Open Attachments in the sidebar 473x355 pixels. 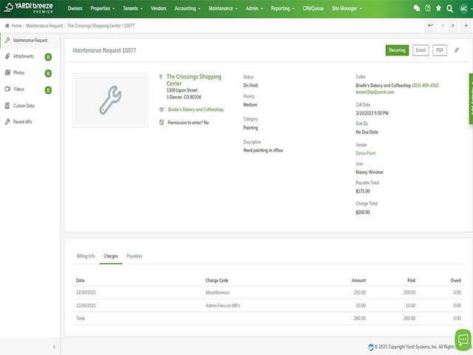point(24,56)
